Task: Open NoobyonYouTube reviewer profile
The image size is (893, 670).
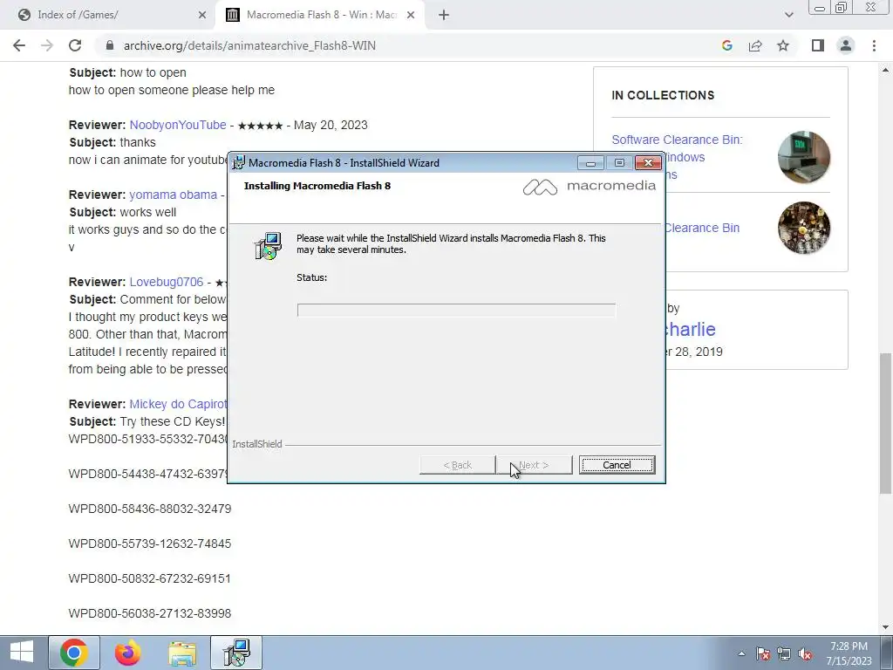Action: point(178,125)
